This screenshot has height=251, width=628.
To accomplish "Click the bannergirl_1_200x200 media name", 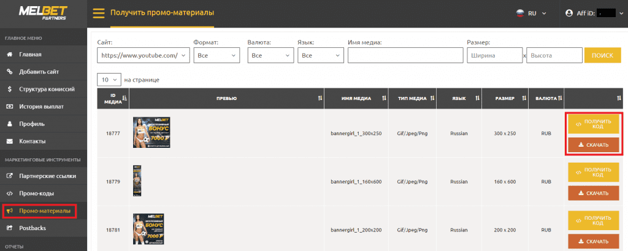I will pyautogui.click(x=356, y=230).
